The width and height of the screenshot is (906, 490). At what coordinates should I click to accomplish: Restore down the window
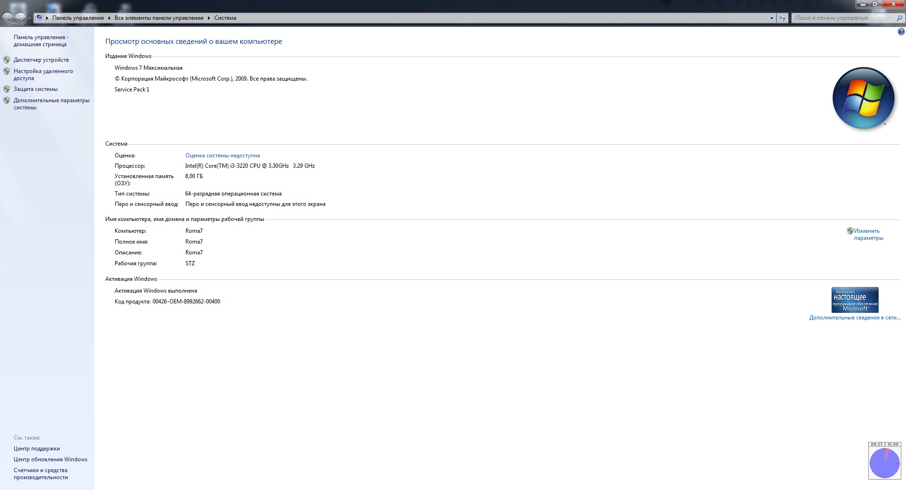[875, 4]
